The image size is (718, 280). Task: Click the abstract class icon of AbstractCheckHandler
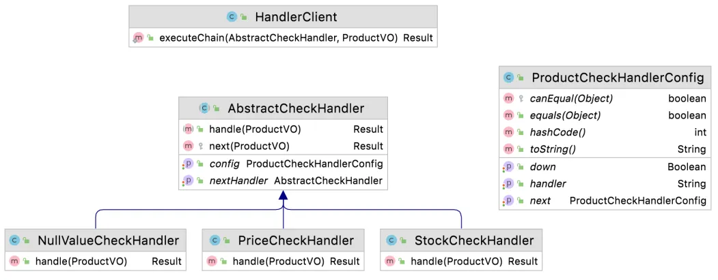pos(204,108)
